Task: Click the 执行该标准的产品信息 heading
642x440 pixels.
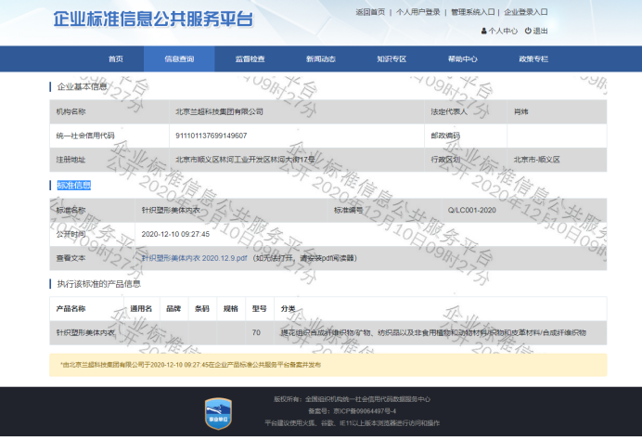Action: point(98,284)
